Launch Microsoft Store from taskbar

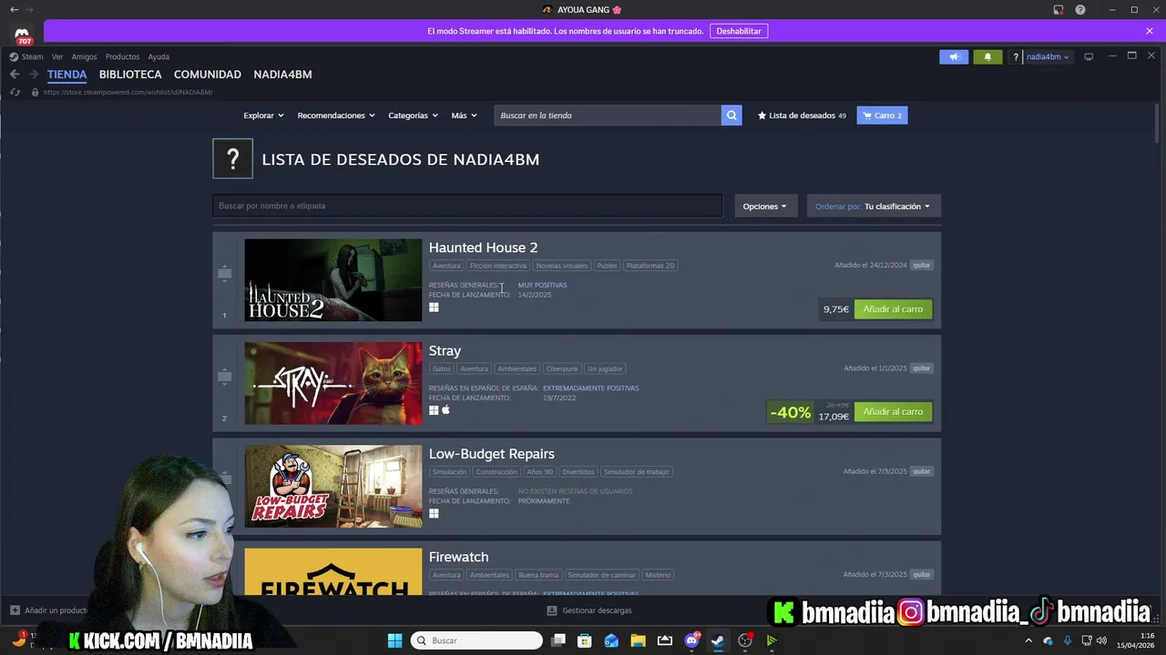[585, 640]
